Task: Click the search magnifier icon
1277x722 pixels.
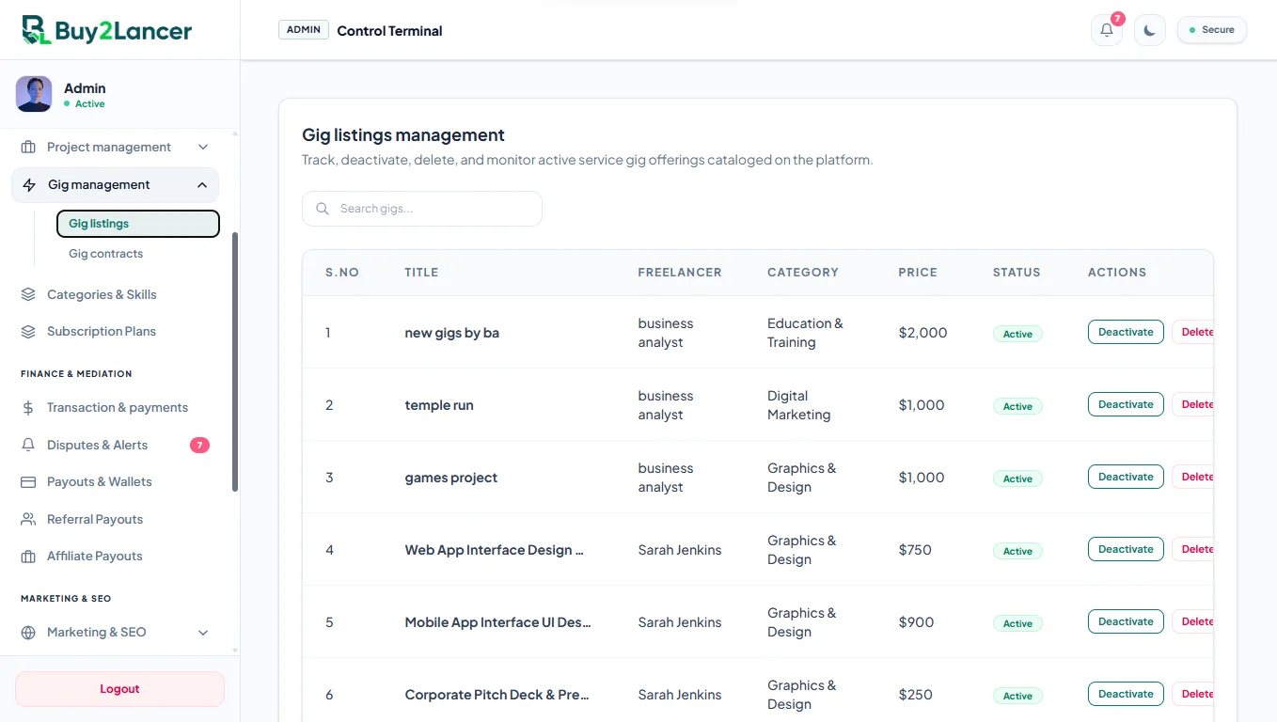Action: [323, 209]
